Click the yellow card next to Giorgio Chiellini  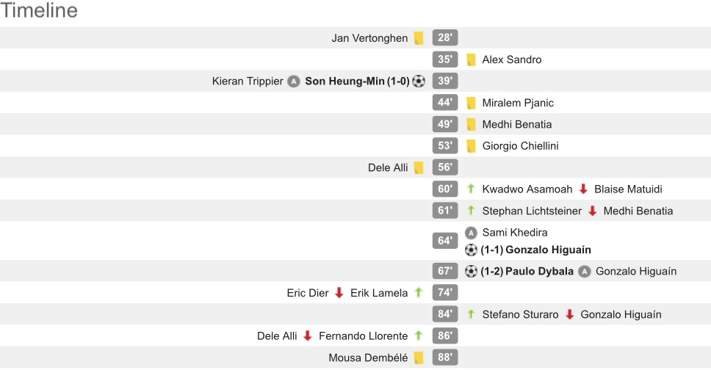[x=472, y=146]
